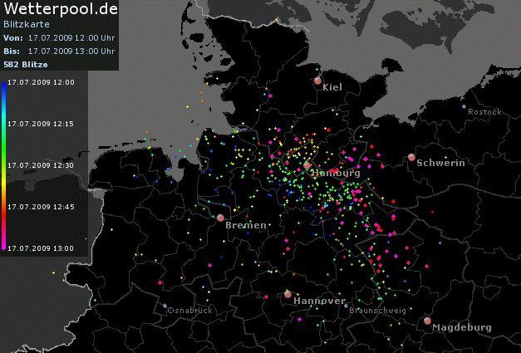Select the Magdeburg city marker dot
The image size is (521, 353).
(x=427, y=321)
